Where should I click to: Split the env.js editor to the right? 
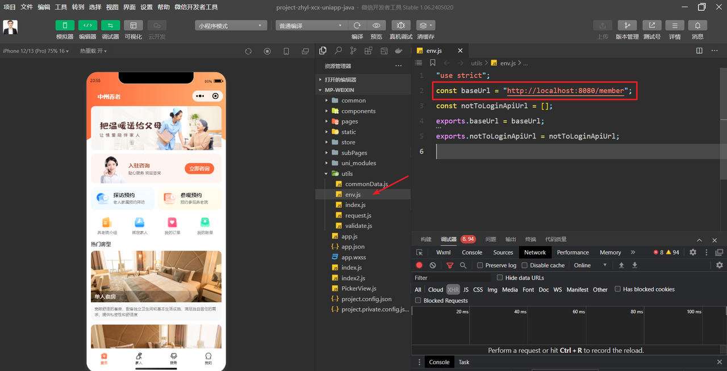coord(699,50)
